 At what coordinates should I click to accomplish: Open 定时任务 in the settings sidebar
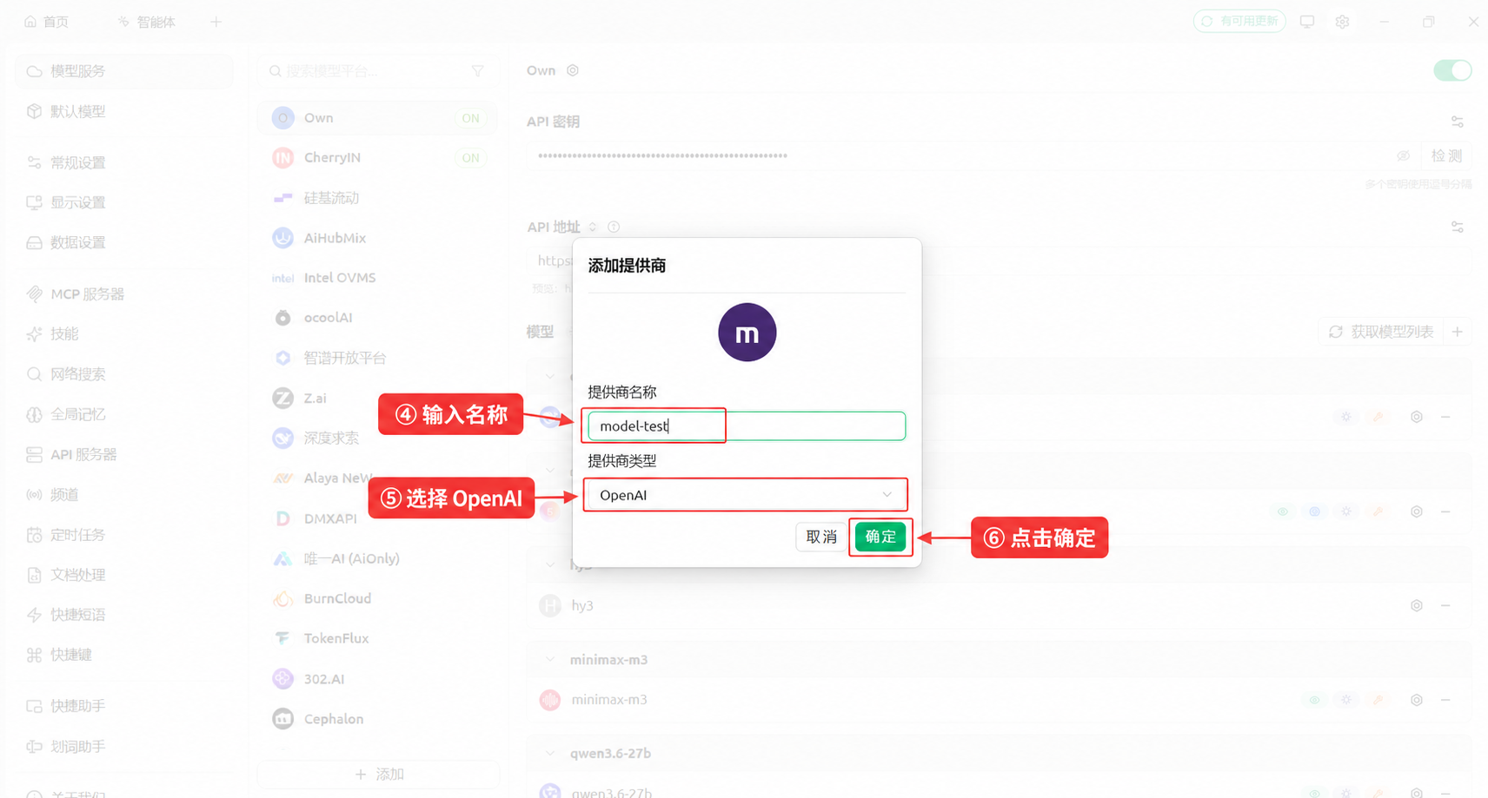124,535
